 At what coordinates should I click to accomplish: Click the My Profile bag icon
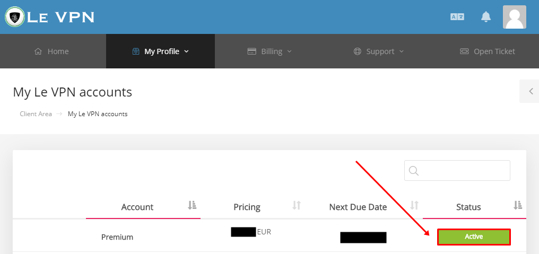coord(136,51)
